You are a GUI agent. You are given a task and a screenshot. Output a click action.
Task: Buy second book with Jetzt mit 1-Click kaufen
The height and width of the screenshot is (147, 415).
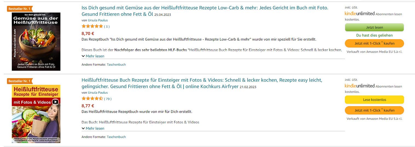point(374,110)
